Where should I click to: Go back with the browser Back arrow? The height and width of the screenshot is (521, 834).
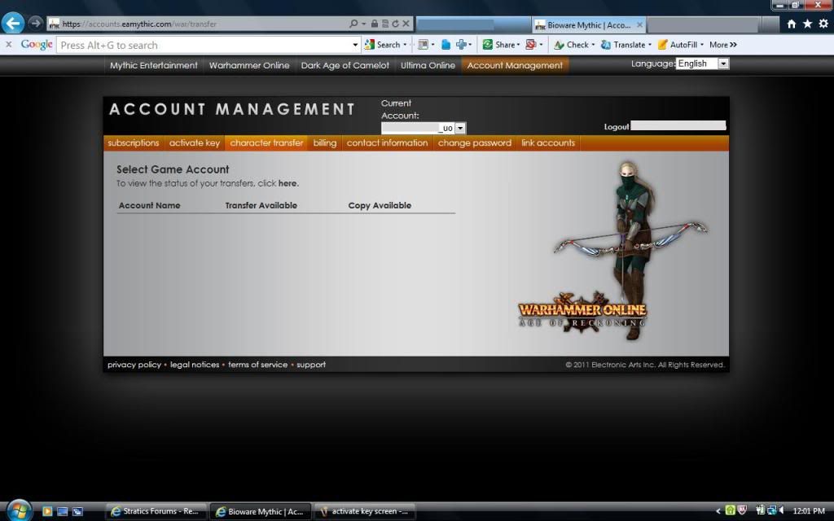(13, 24)
